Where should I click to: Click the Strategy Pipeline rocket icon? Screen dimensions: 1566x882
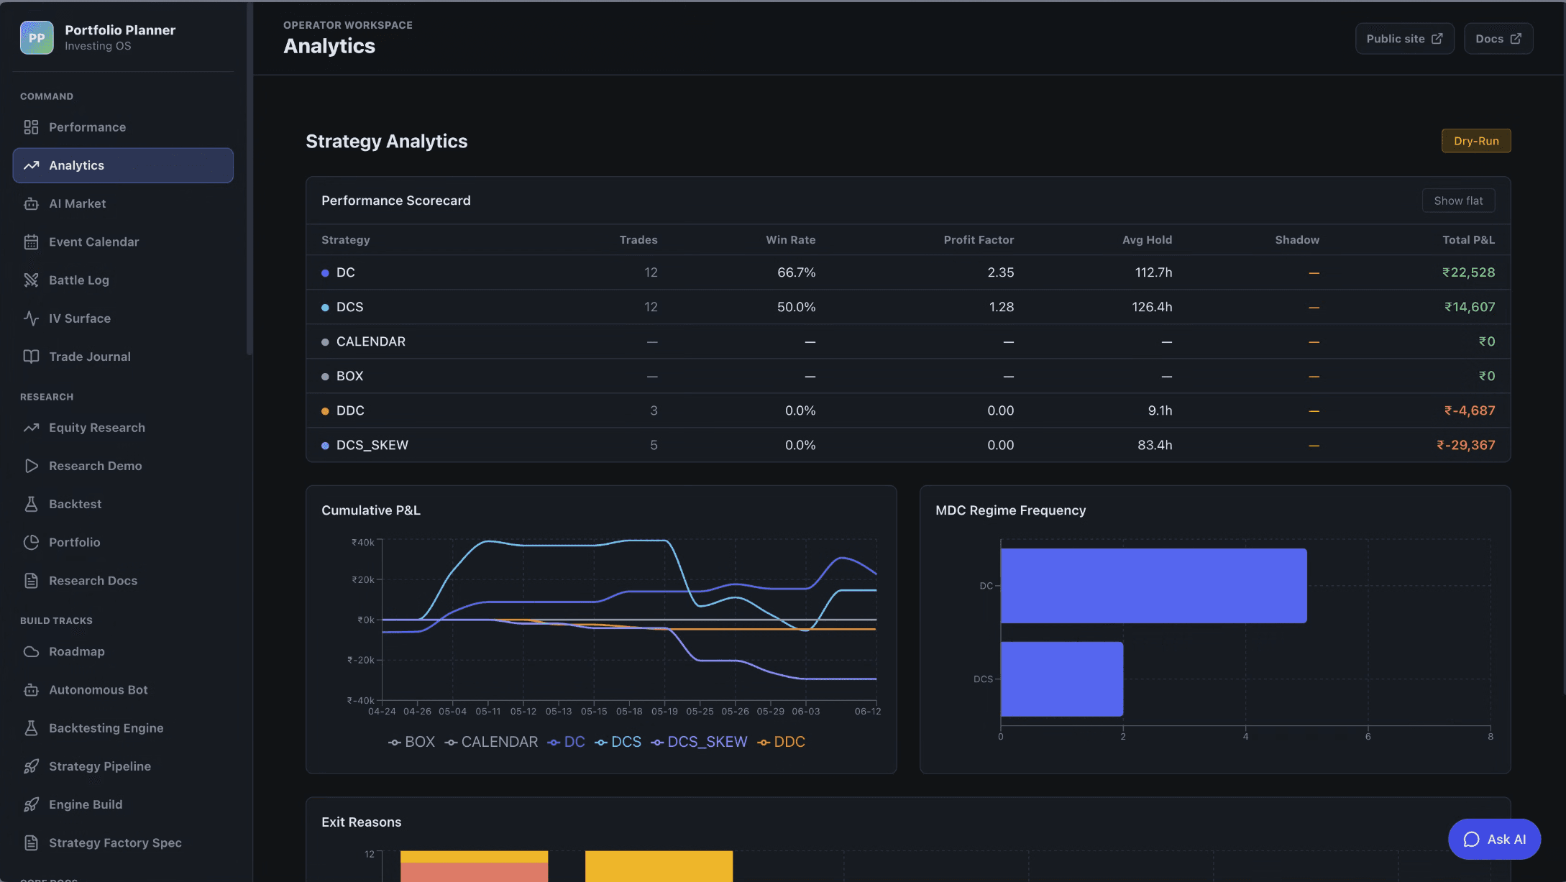click(31, 766)
